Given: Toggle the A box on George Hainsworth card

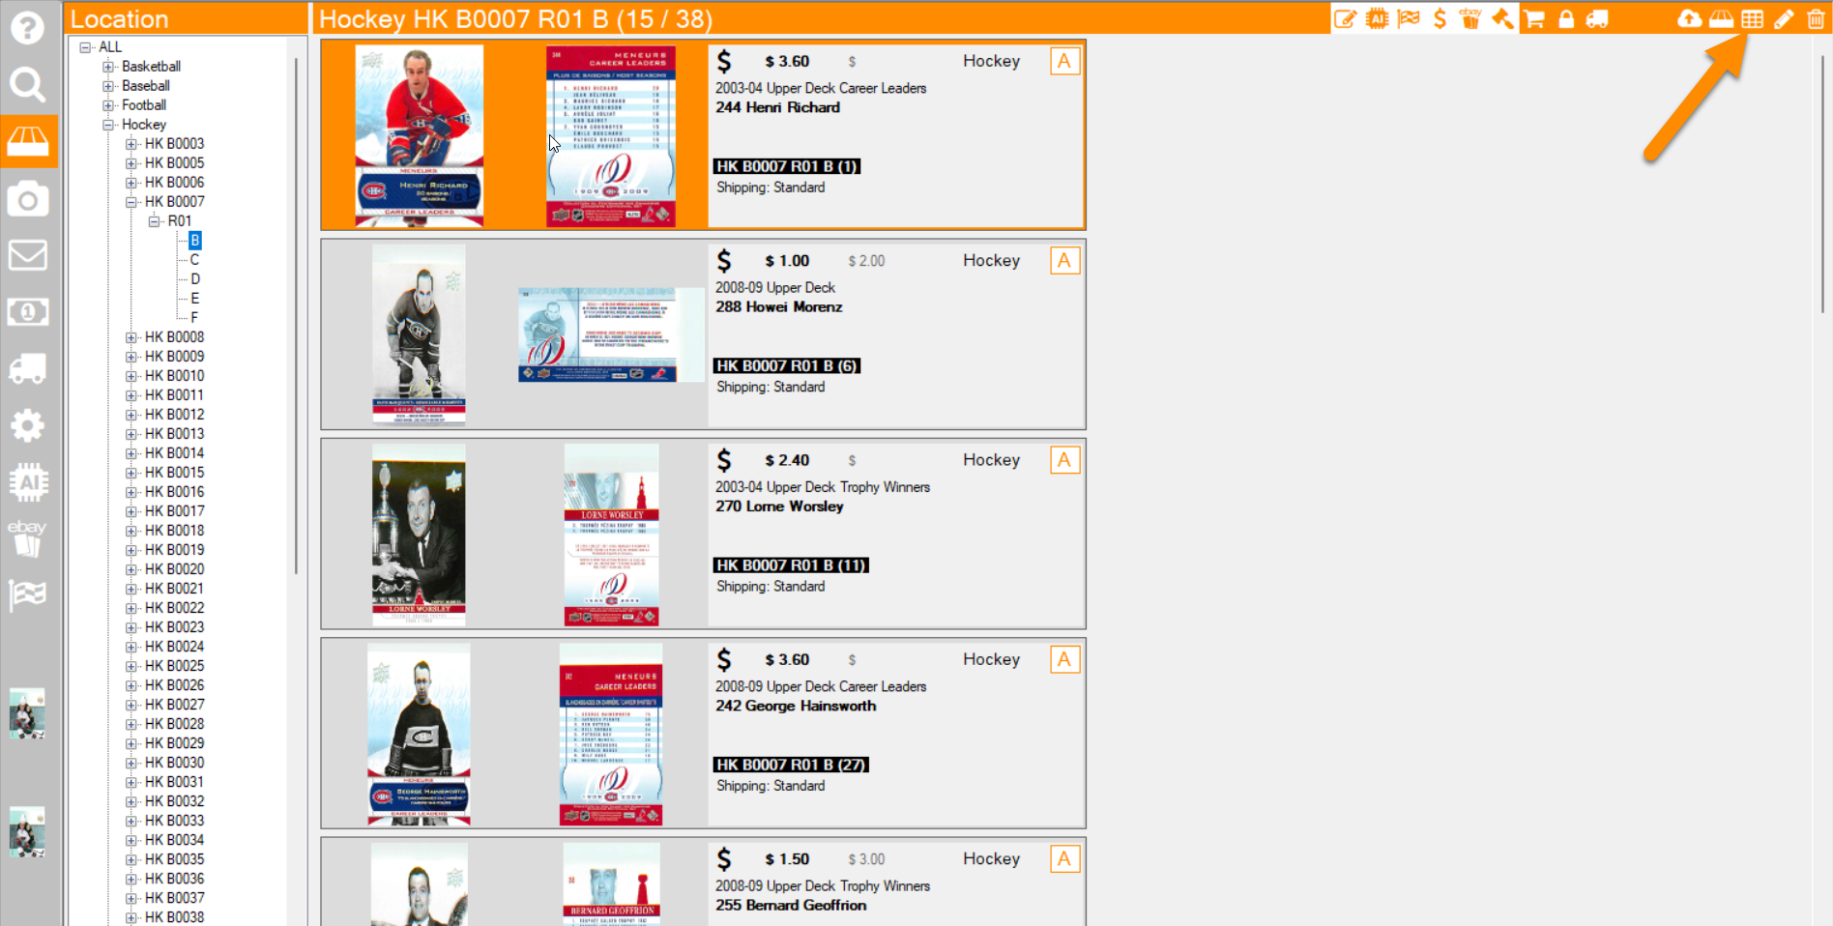Looking at the screenshot, I should point(1064,659).
